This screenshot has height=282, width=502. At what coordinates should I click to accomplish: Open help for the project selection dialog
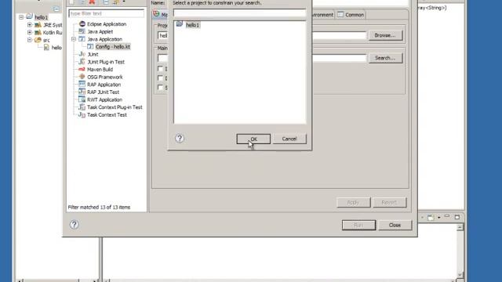[180, 138]
